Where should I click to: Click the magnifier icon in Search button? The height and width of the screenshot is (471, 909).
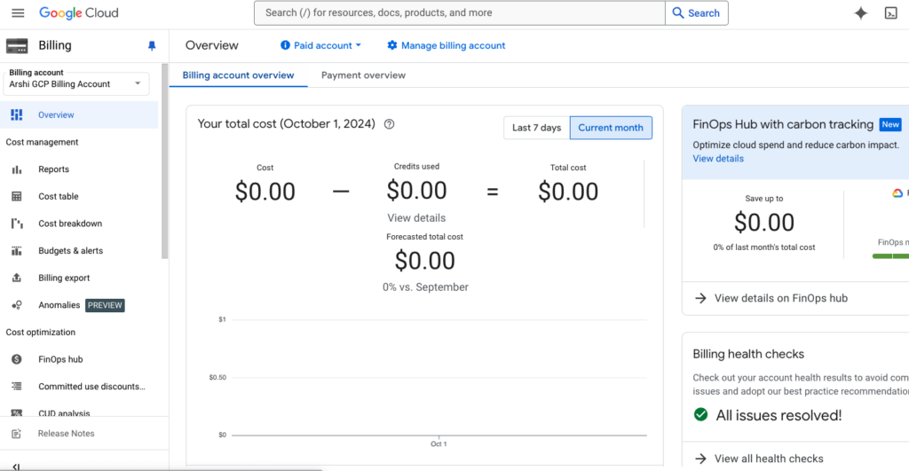tap(677, 12)
